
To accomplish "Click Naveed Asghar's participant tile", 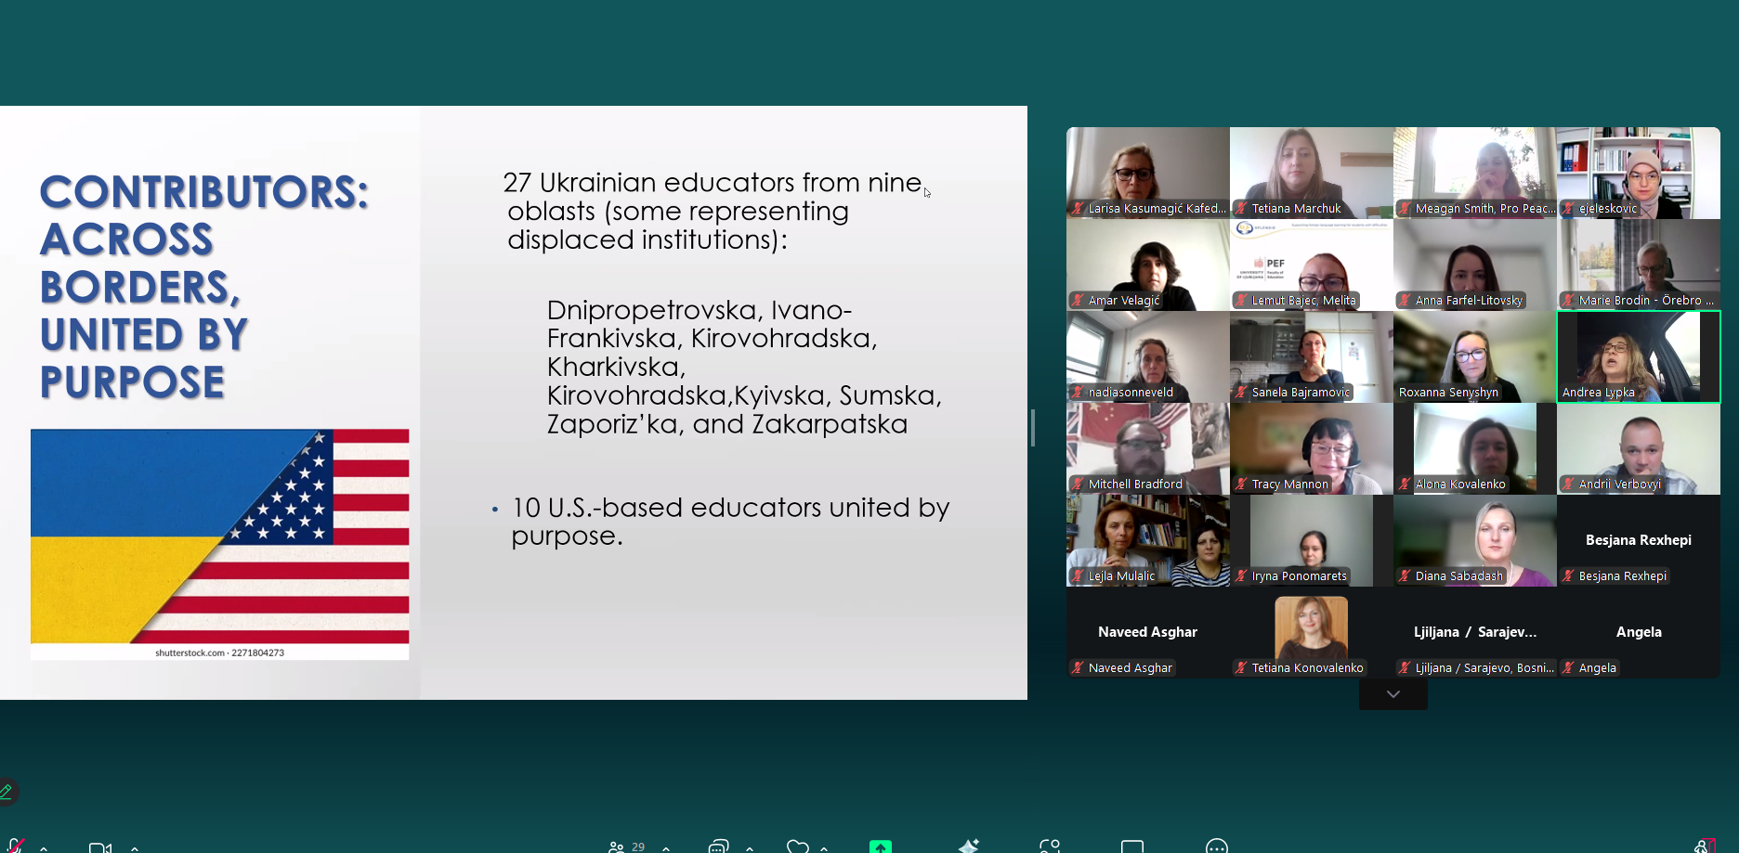I will pyautogui.click(x=1147, y=632).
